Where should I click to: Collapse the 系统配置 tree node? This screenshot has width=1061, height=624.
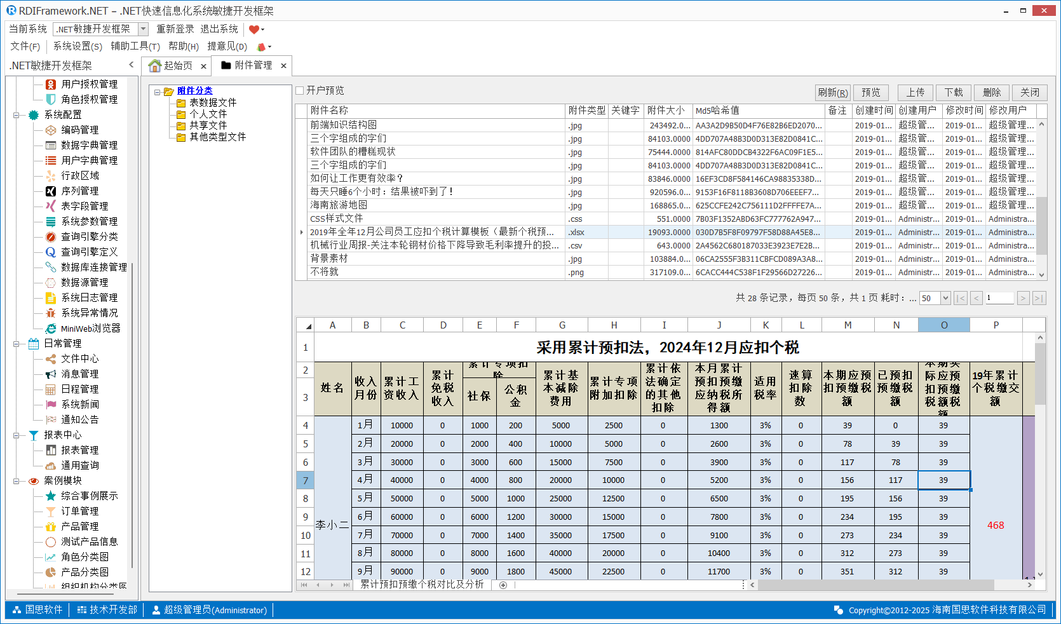pos(17,115)
